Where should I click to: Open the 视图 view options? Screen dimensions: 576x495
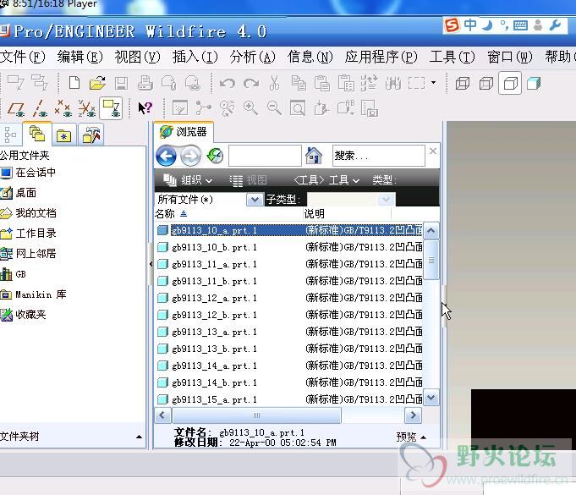(249, 180)
